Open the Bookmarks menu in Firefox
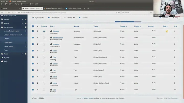Screen dimensions: 184x103 point(25,4)
